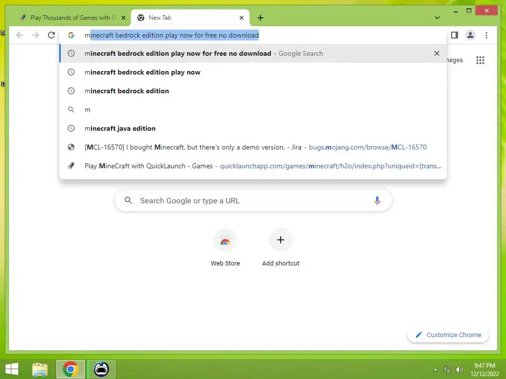Open File Explorer from the taskbar
The width and height of the screenshot is (506, 379).
40,369
